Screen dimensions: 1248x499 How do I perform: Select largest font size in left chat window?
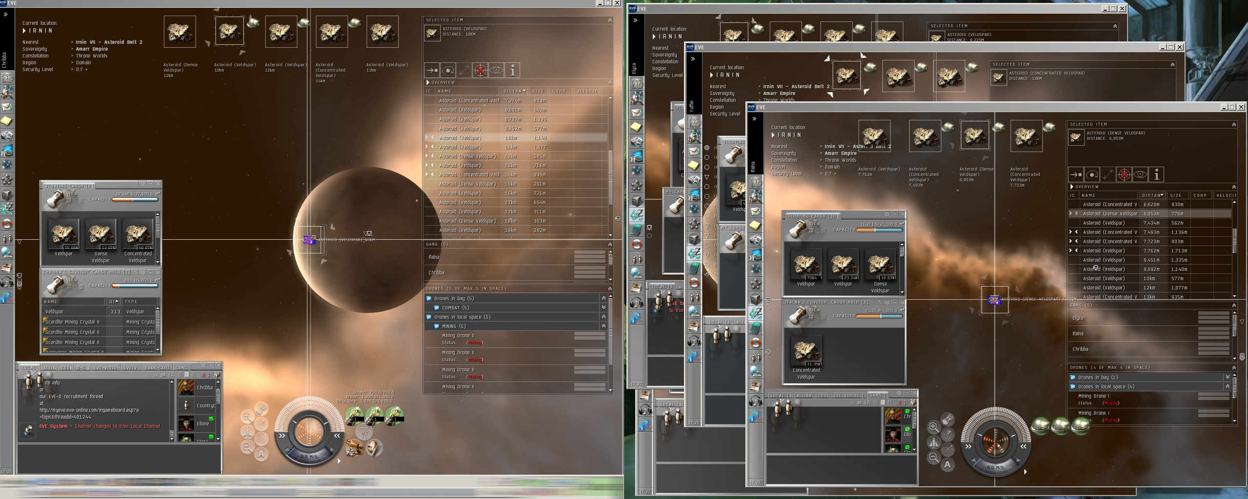[171, 375]
